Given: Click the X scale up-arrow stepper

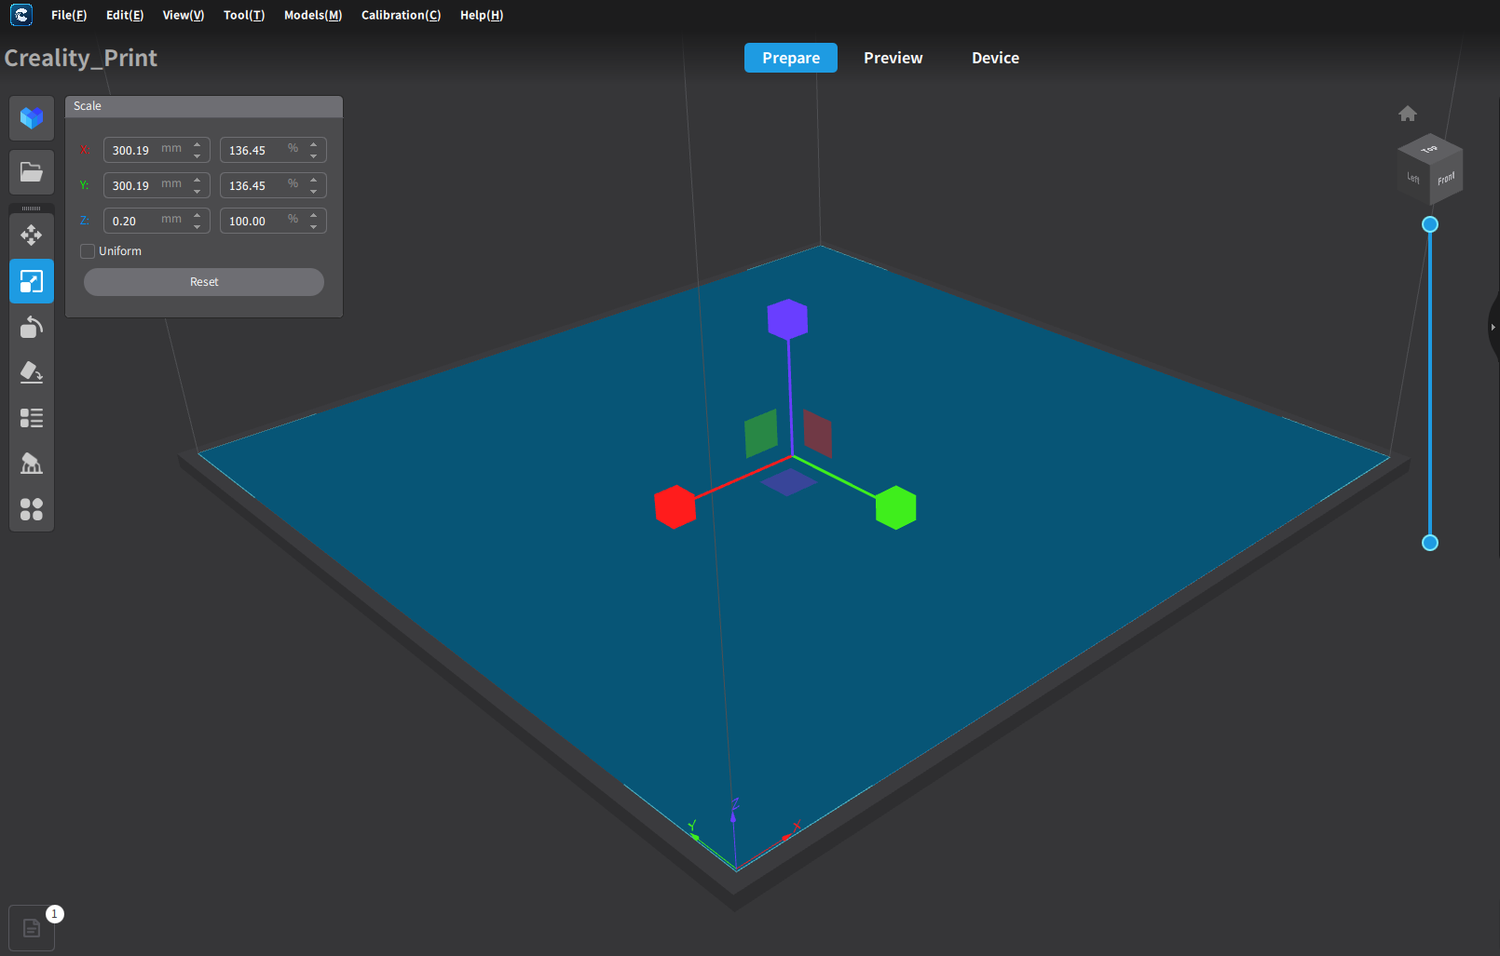Looking at the screenshot, I should click(197, 144).
